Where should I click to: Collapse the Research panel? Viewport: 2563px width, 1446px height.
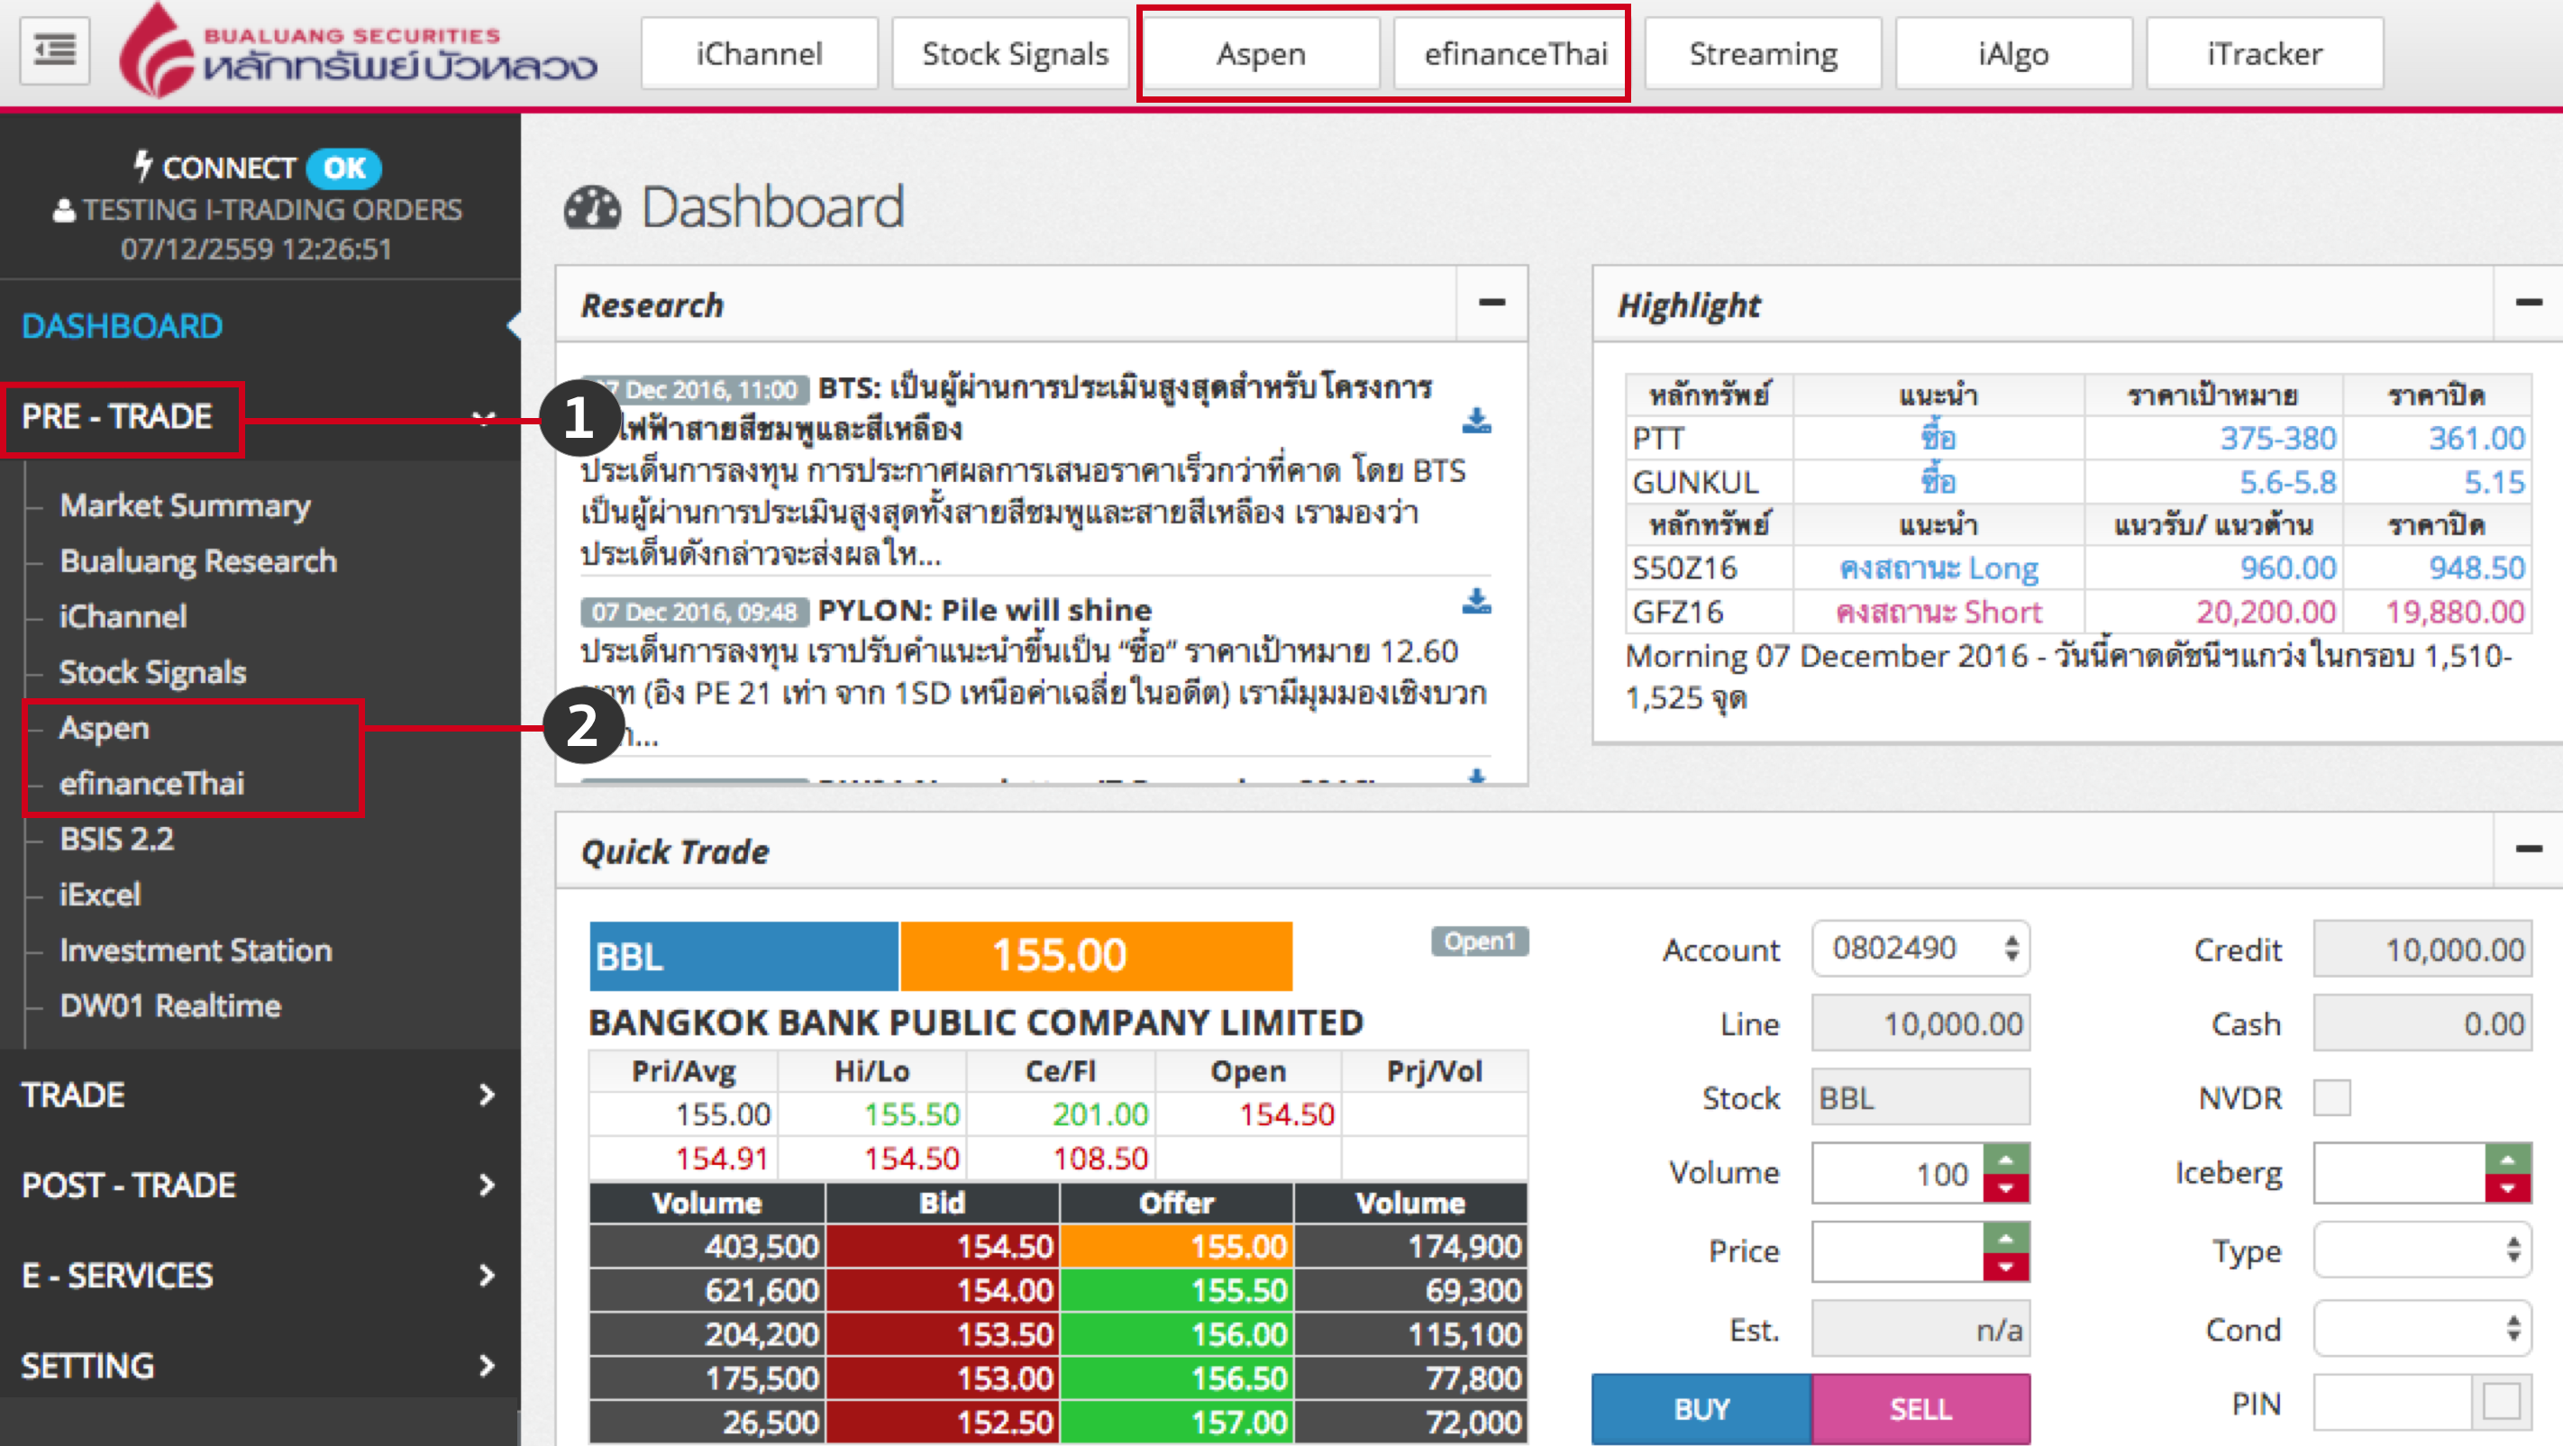pyautogui.click(x=1491, y=304)
